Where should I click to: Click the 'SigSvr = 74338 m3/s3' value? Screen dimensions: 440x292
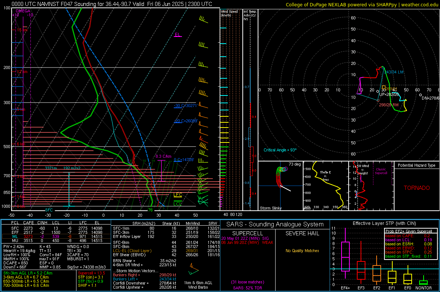click(87, 267)
